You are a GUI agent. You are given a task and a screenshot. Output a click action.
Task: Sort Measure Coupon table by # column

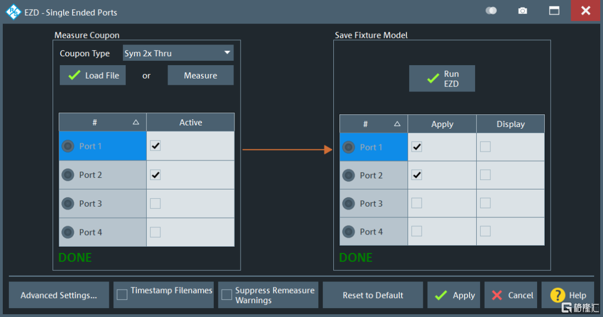(103, 123)
